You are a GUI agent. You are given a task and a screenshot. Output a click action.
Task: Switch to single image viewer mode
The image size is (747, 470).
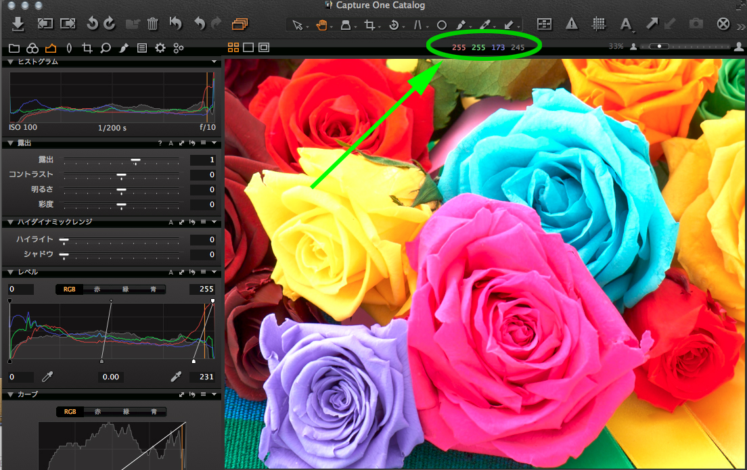pyautogui.click(x=248, y=47)
